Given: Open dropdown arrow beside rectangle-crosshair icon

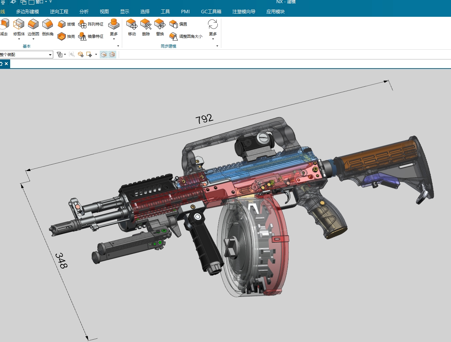Looking at the screenshot, I should click(96, 55).
